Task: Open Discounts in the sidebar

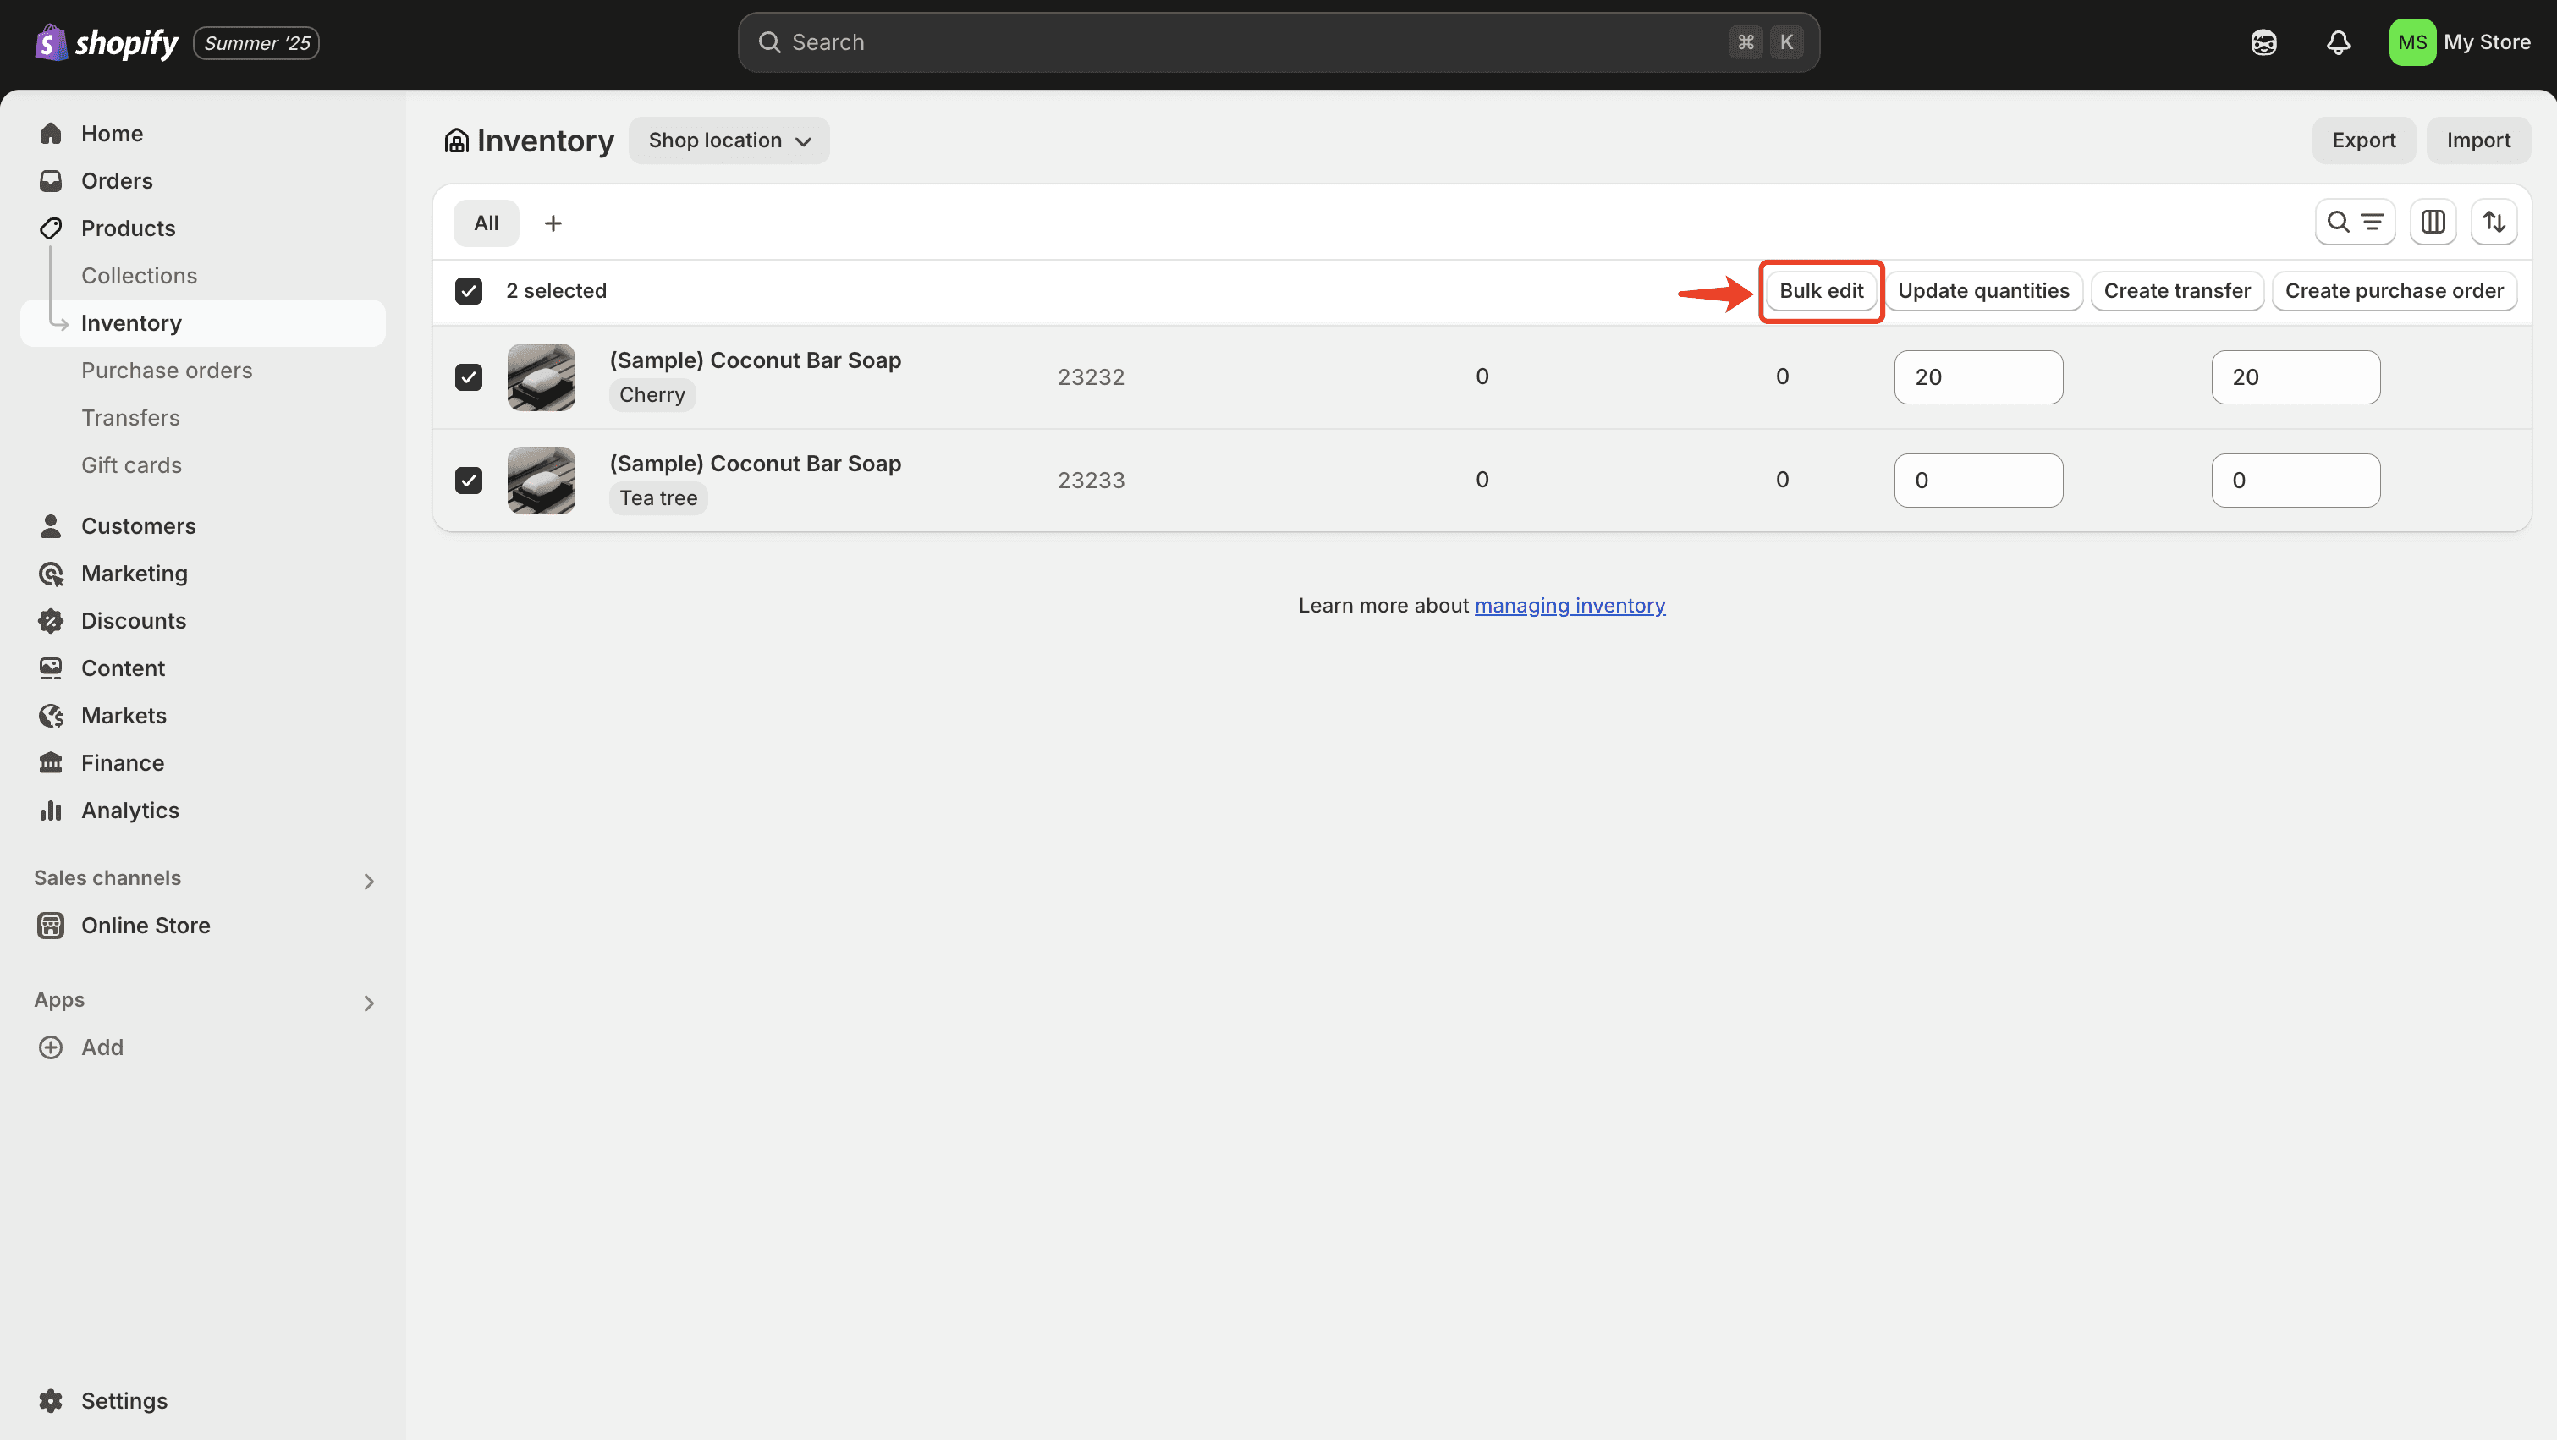Action: tap(134, 620)
